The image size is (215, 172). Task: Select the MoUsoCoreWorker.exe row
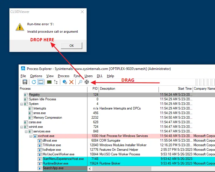tap(117, 154)
